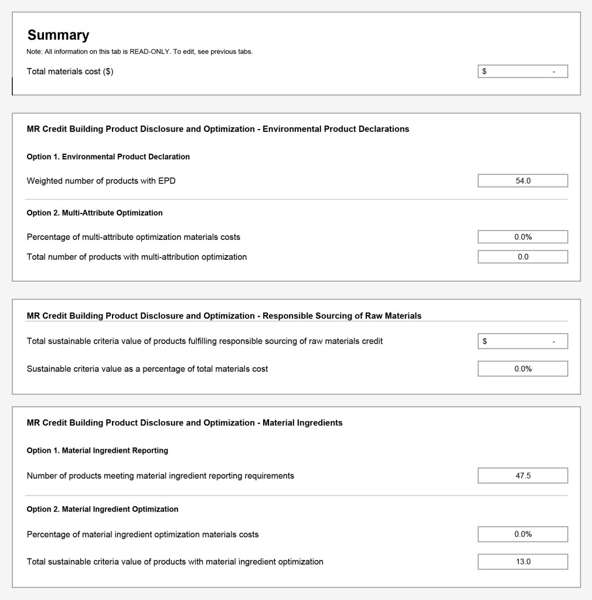Viewport: 592px width, 600px height.
Task: Click the "Weighted number of products with EPD" label
Action: click(x=101, y=181)
